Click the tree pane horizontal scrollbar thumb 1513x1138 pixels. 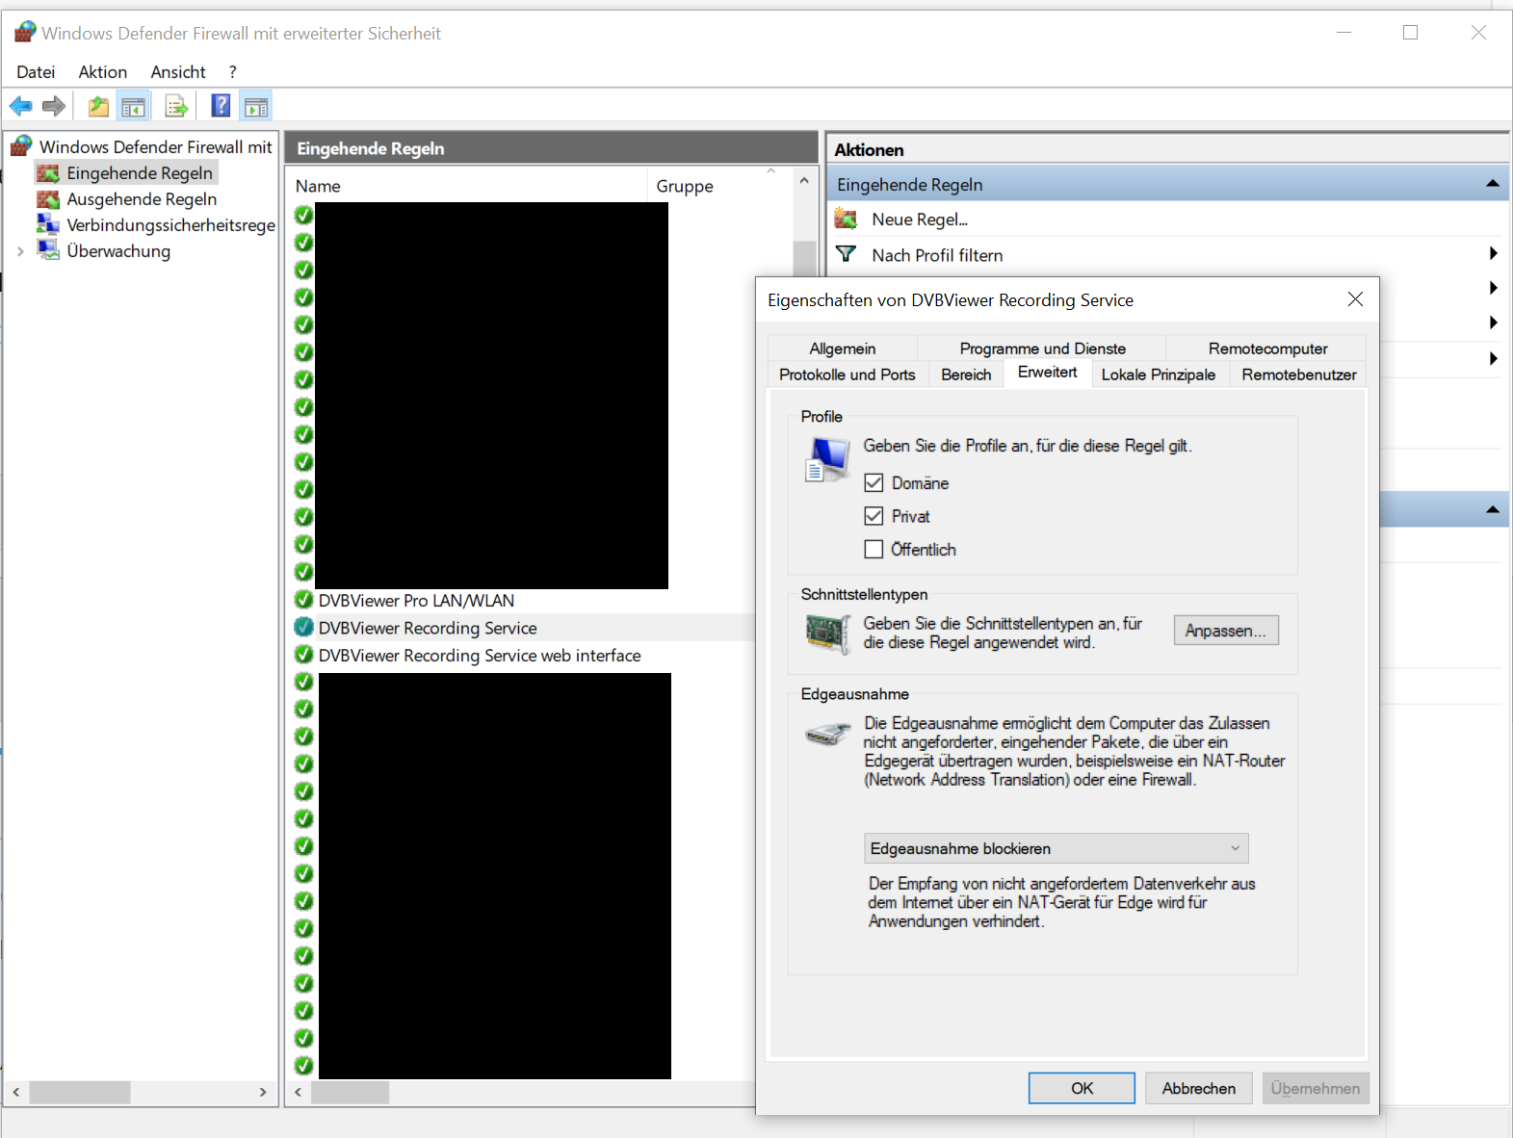coord(80,1092)
